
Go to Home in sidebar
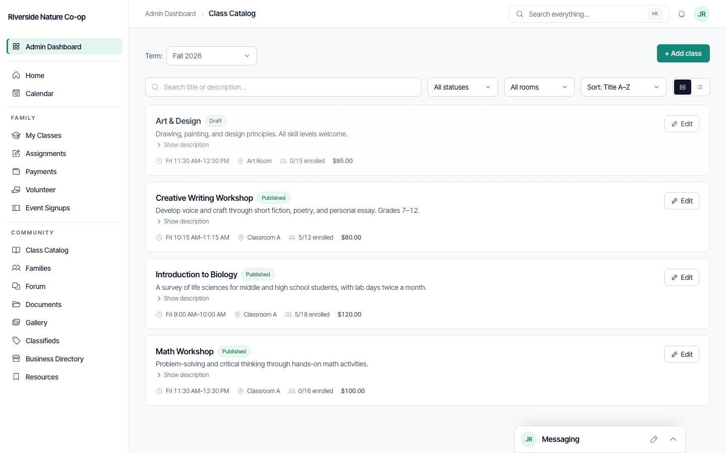coord(65,75)
